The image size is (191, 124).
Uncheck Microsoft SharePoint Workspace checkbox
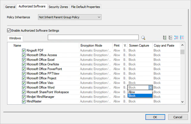coord(24,92)
